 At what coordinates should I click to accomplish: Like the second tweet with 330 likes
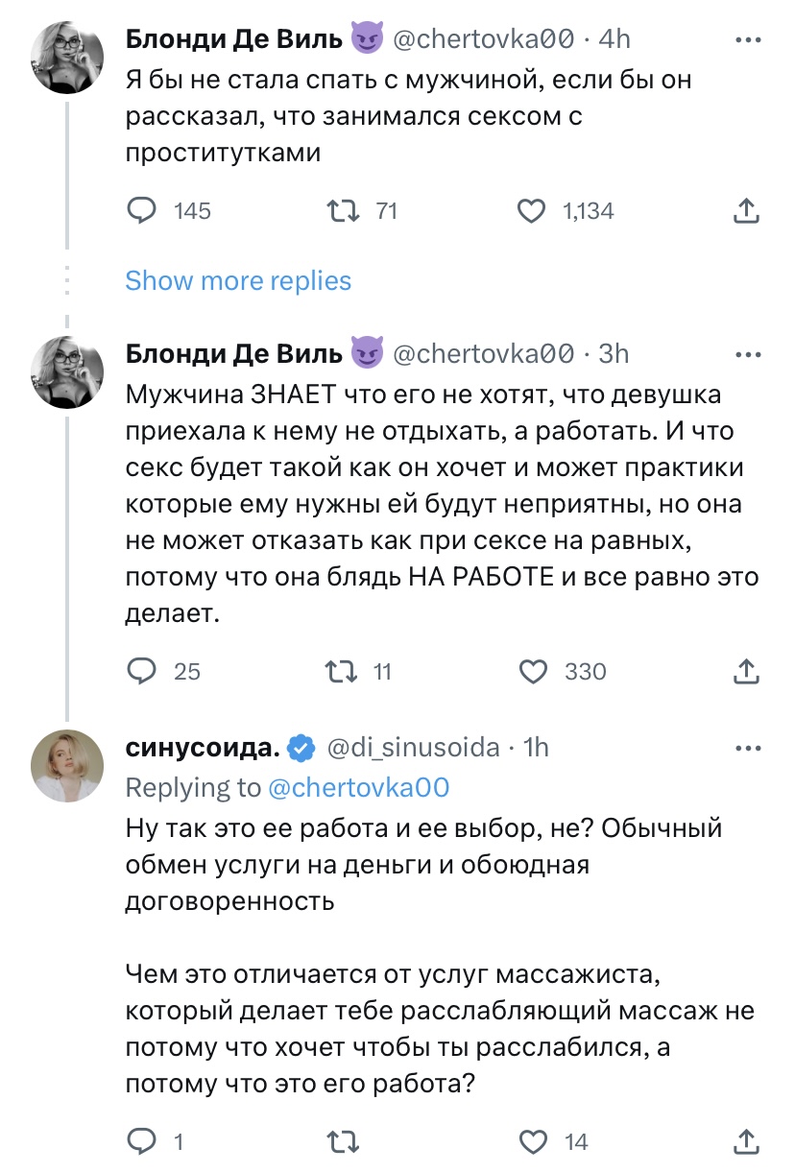click(531, 670)
